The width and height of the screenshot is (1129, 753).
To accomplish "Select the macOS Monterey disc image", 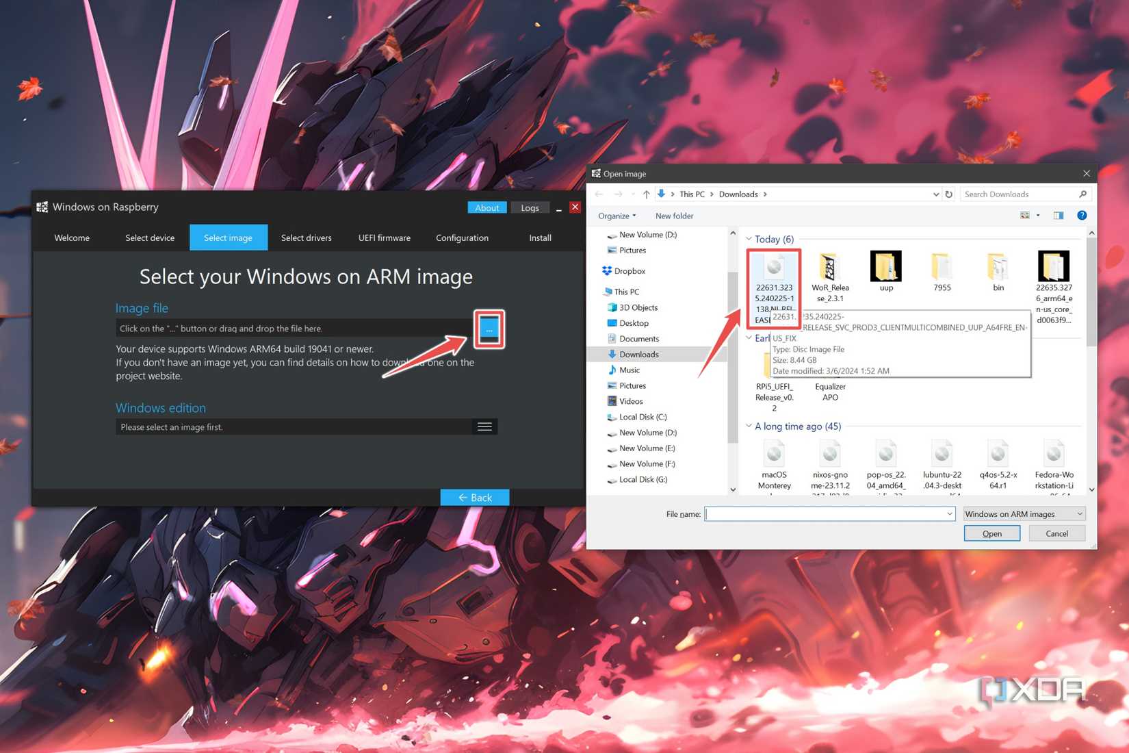I will (774, 465).
